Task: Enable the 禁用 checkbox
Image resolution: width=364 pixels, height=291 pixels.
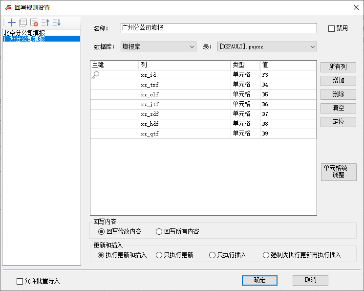Action: click(x=331, y=28)
